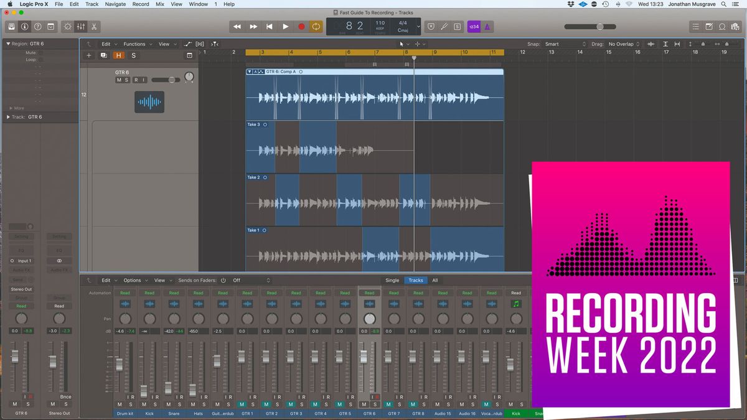Toggle the metronome icon in the control bar
Image resolution: width=747 pixels, height=420 pixels.
(x=487, y=26)
